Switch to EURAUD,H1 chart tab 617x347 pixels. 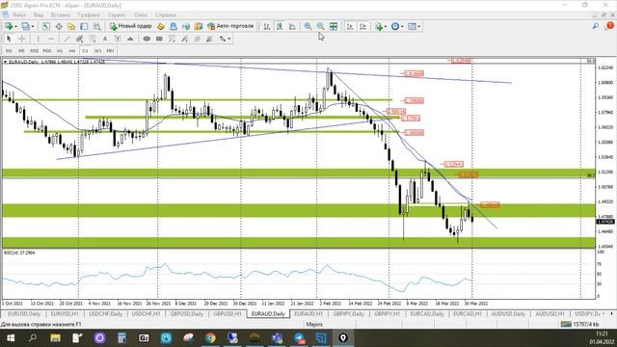pyautogui.click(x=308, y=314)
